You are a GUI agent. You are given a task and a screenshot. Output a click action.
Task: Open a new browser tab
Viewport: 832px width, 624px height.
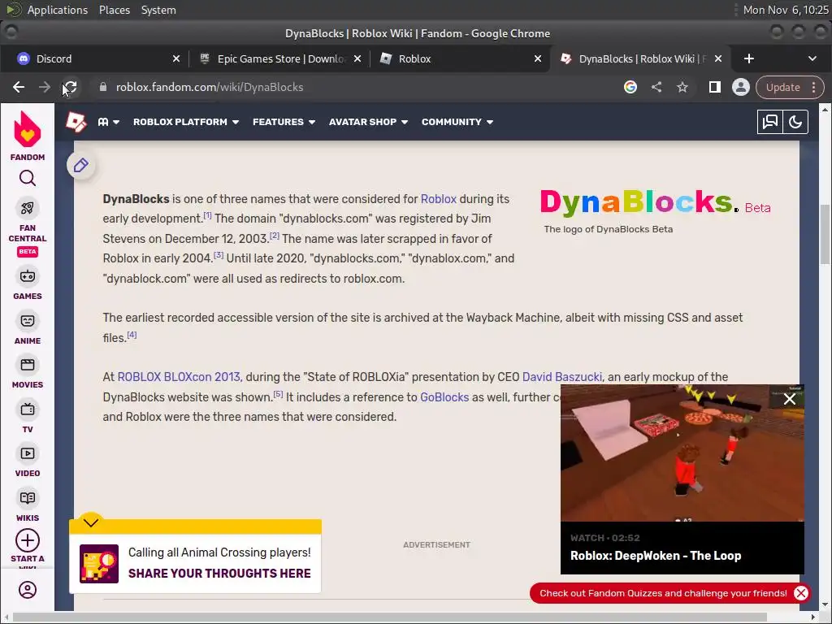pyautogui.click(x=748, y=58)
